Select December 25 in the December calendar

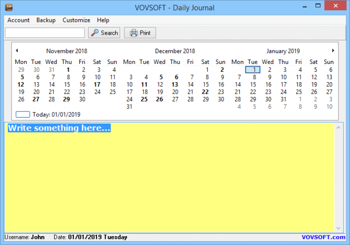click(144, 99)
